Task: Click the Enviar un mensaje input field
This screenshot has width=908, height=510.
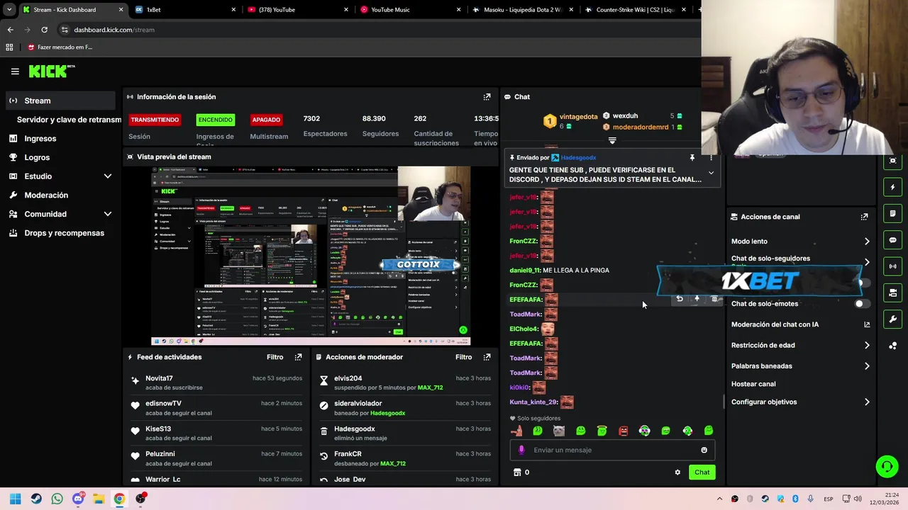Action: coord(612,450)
